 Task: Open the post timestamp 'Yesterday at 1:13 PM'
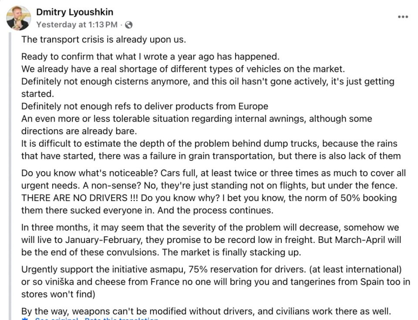pos(77,25)
